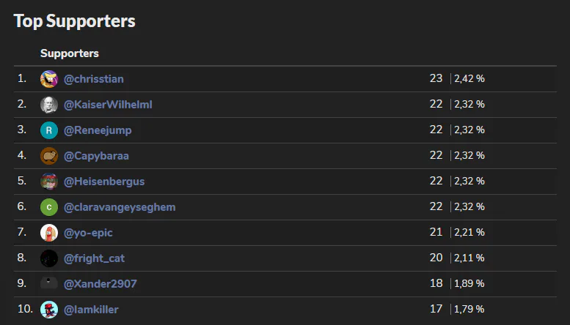Open the @Capybaraa username link
570x325 pixels.
pos(96,156)
